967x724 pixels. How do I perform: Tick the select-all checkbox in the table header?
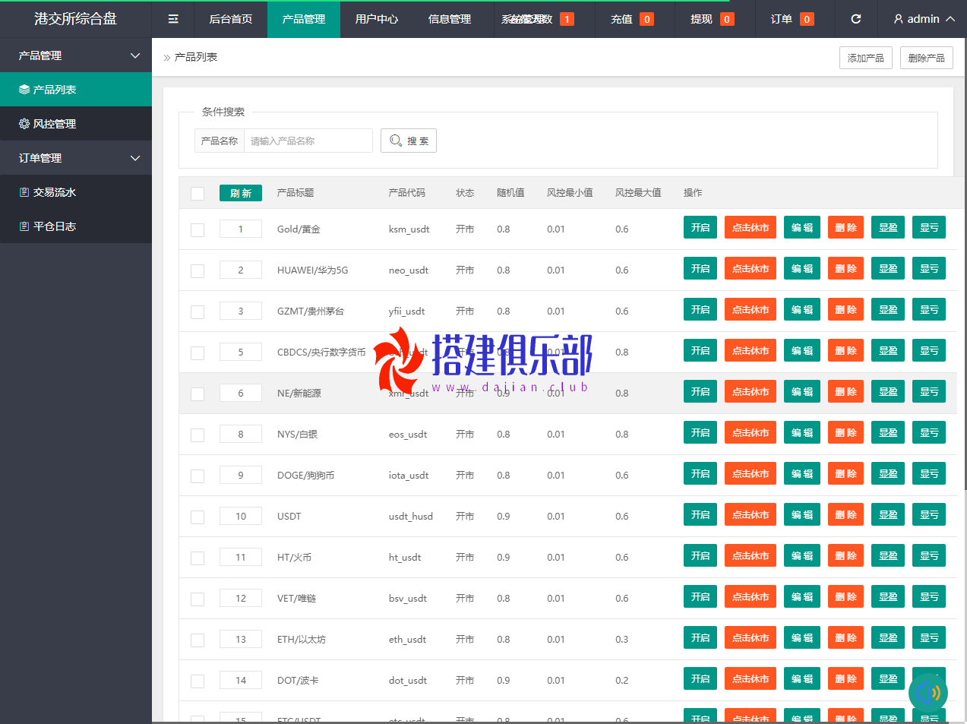(x=198, y=193)
